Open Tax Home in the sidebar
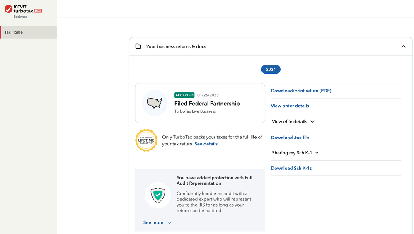This screenshot has width=414, height=234. 28,32
